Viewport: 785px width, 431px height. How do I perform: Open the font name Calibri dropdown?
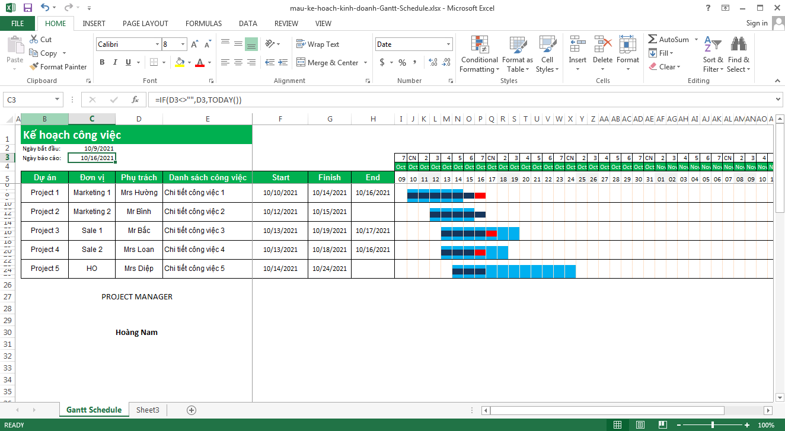157,44
